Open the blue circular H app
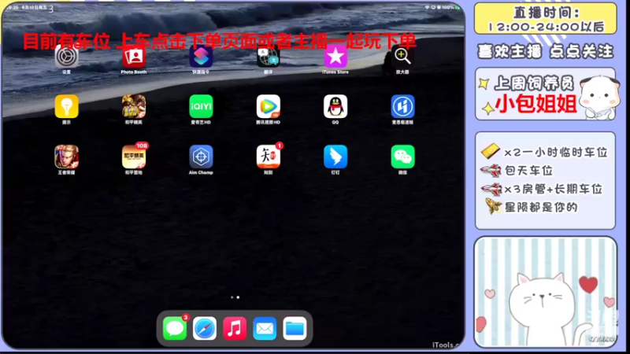 pyautogui.click(x=402, y=106)
